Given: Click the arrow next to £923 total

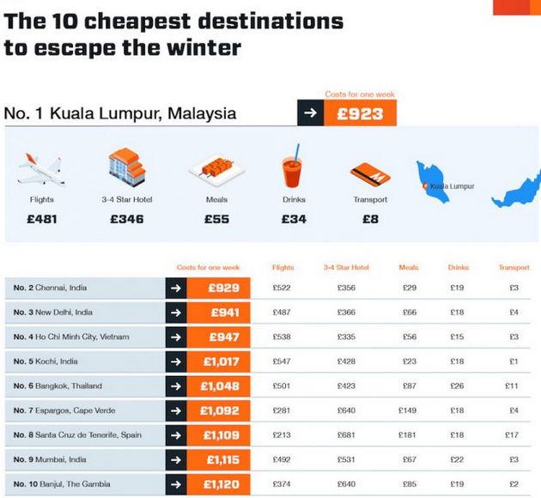Looking at the screenshot, I should pos(311,112).
